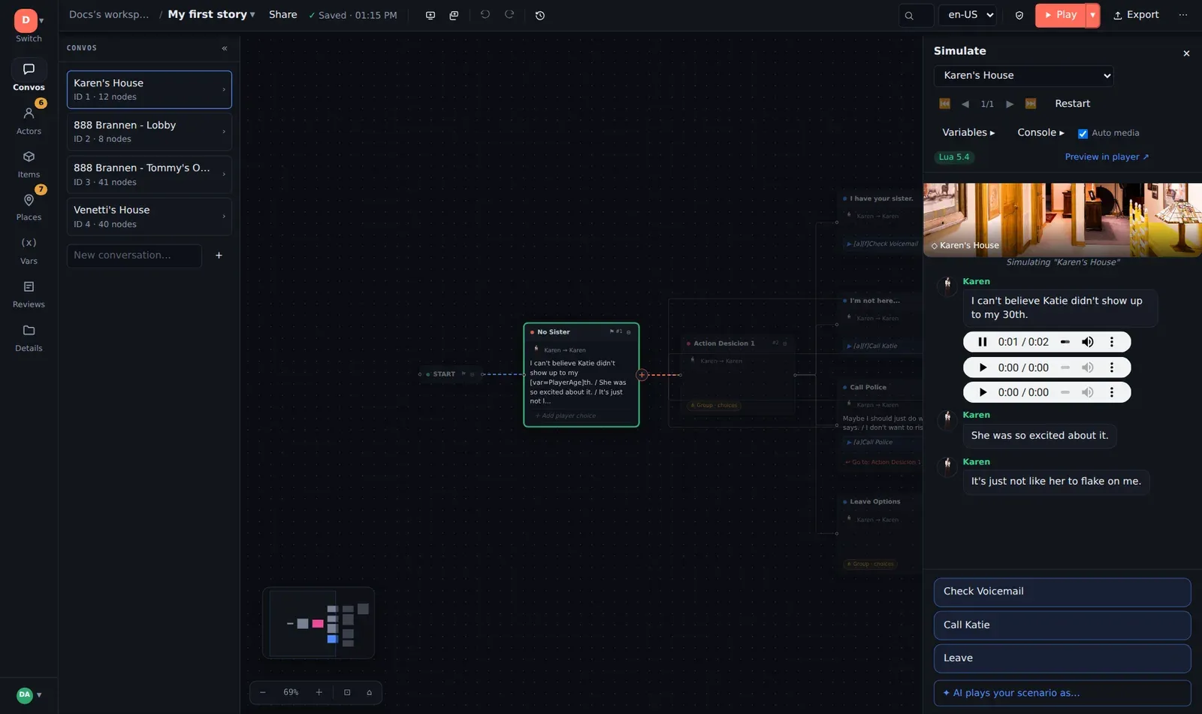
Task: Click first audio clip volume slider
Action: 1065,342
